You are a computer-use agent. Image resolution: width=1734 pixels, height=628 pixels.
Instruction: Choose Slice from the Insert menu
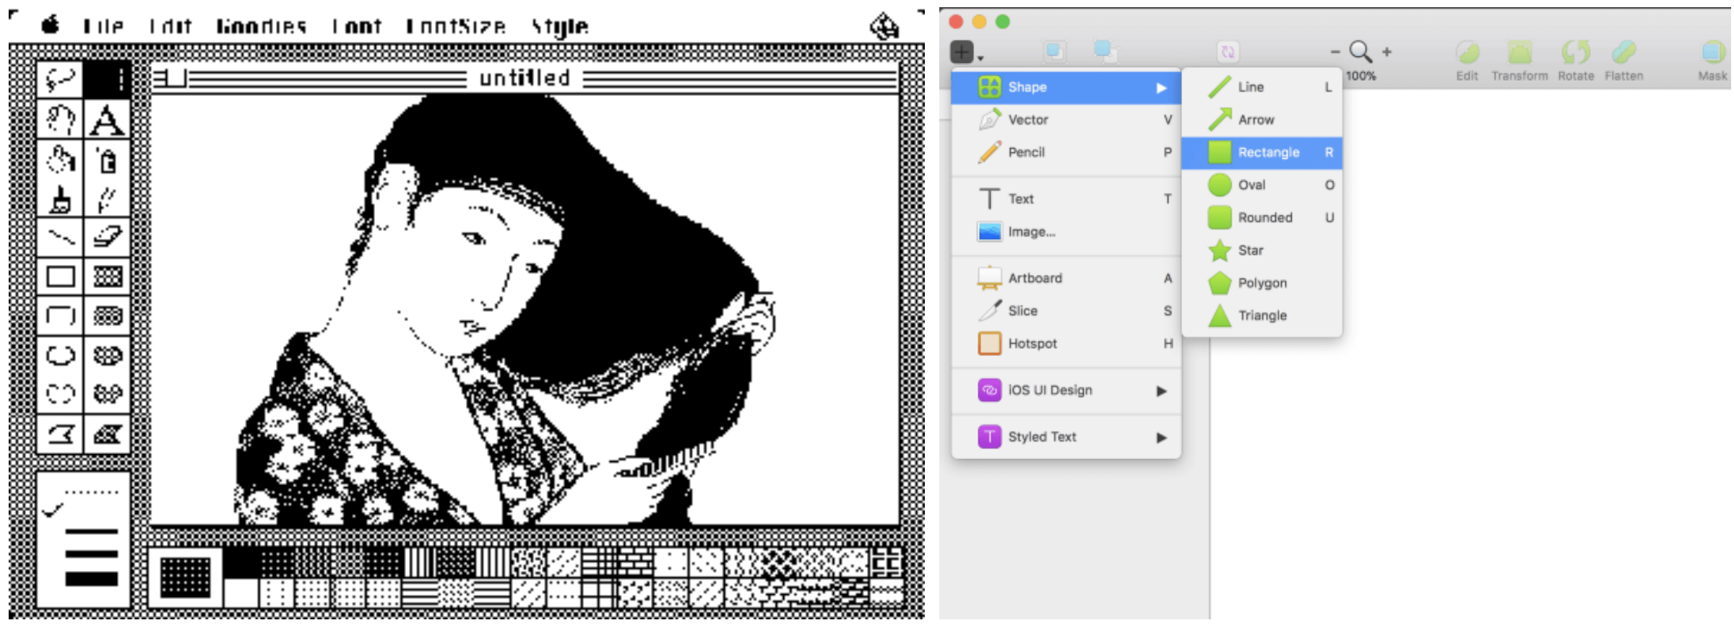pyautogui.click(x=1066, y=311)
